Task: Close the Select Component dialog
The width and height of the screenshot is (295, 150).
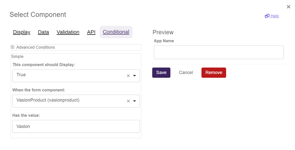Action: click(x=288, y=7)
